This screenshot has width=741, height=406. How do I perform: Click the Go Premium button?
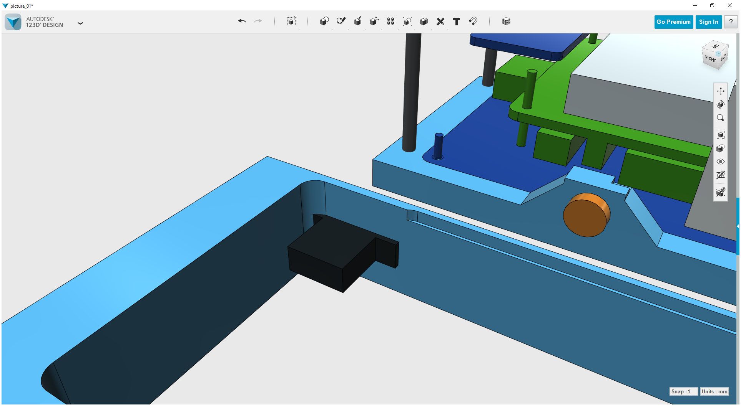[x=673, y=22]
